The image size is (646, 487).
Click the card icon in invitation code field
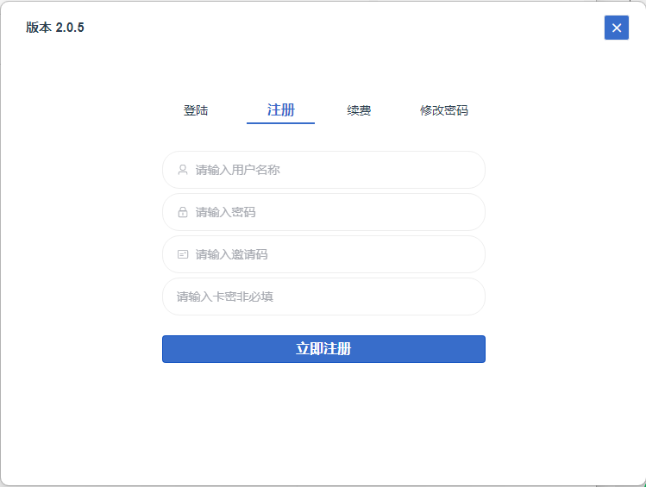tap(183, 254)
